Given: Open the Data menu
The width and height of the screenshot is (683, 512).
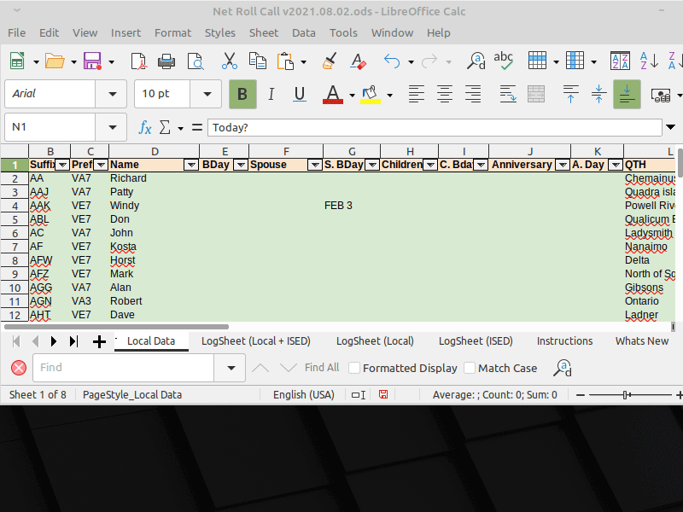Looking at the screenshot, I should 304,33.
